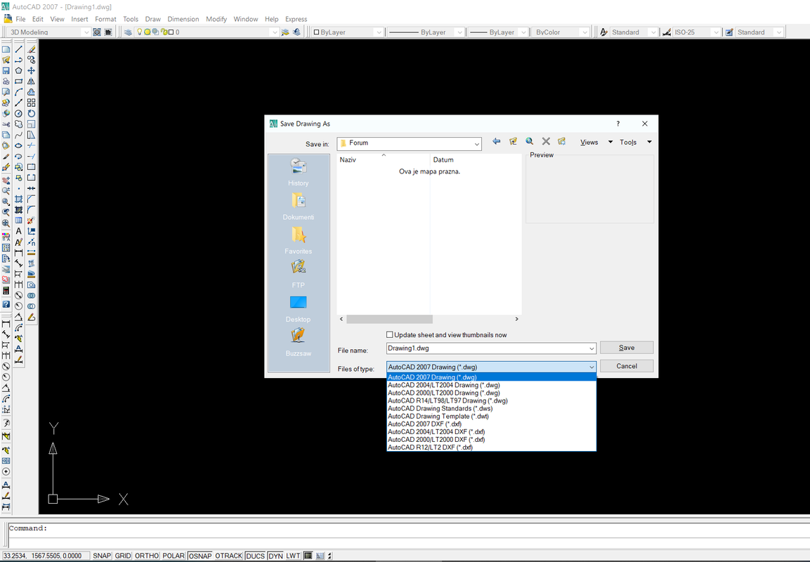Click the Datum column header
The image size is (810, 562).
[476, 159]
